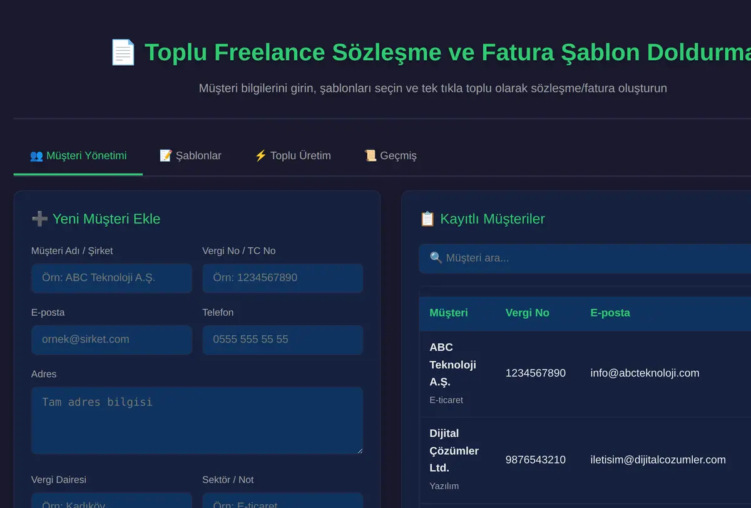The width and height of the screenshot is (751, 508).
Task: Click the Yeni Müşteri Ekle heading
Action: pos(106,219)
